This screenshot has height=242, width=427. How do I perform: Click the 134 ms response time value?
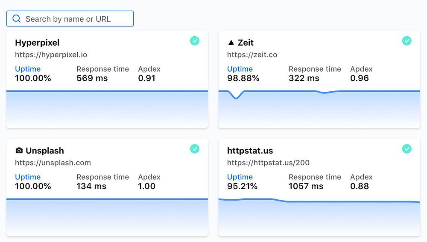(91, 187)
